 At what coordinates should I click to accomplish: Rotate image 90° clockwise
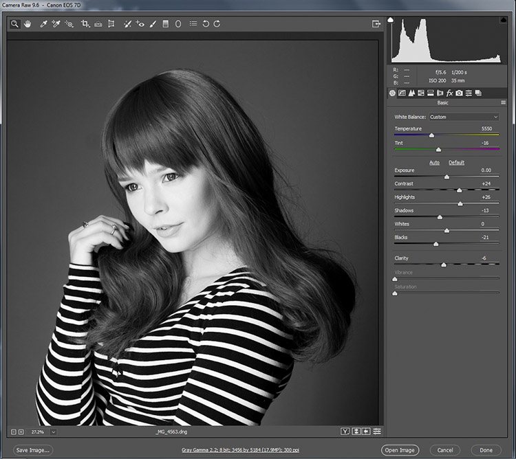point(217,23)
